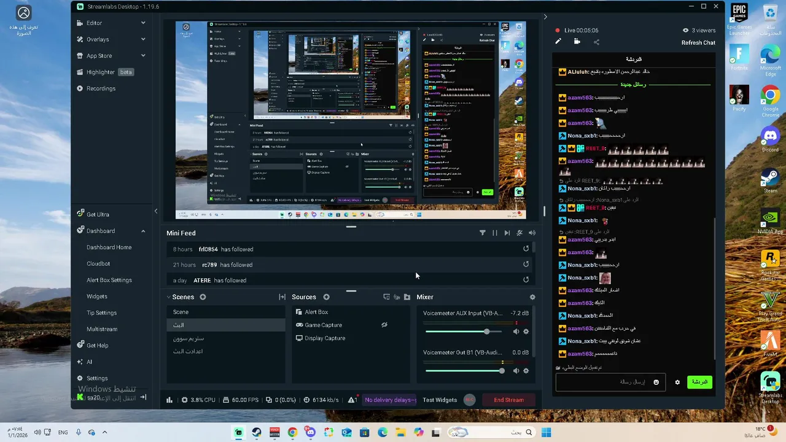Open Get Help in the sidebar
Image resolution: width=786 pixels, height=442 pixels.
[92, 345]
